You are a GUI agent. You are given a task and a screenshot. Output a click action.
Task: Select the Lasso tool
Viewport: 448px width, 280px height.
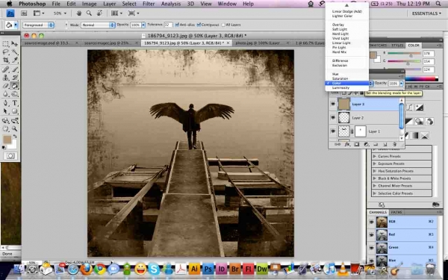[x=5, y=52]
